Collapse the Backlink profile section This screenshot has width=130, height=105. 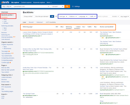tap(7, 15)
